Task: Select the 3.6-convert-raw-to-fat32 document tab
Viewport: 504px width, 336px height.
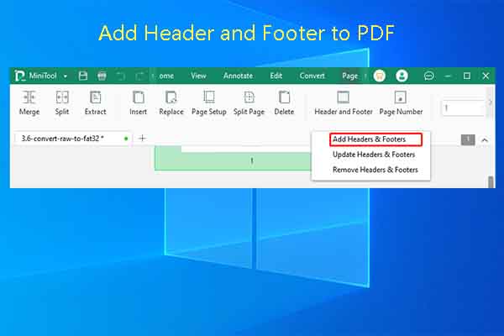Action: (73, 139)
